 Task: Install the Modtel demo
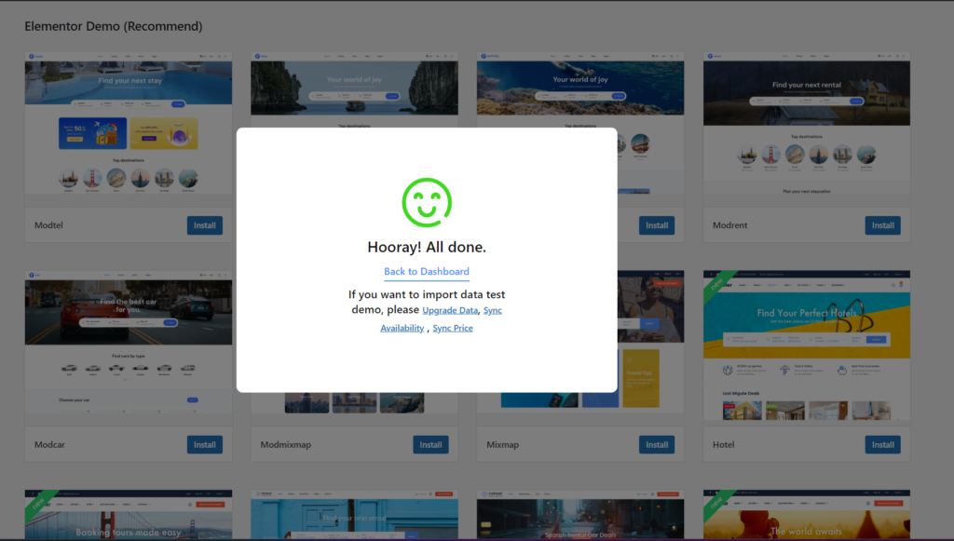204,224
